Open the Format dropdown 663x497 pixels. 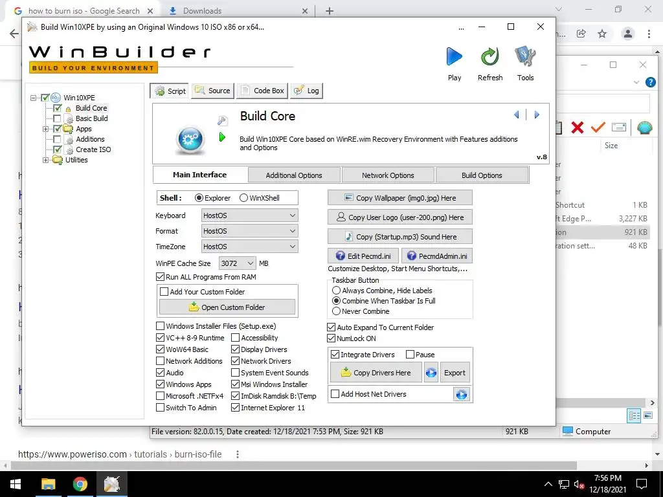249,231
